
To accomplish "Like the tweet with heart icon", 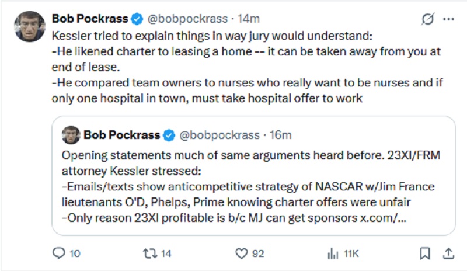I will [x=241, y=253].
